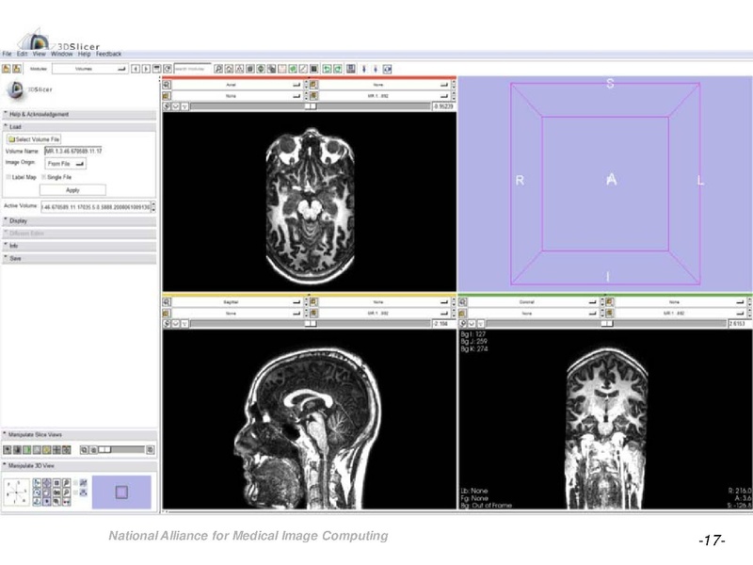Click the module history icon

click(156, 69)
